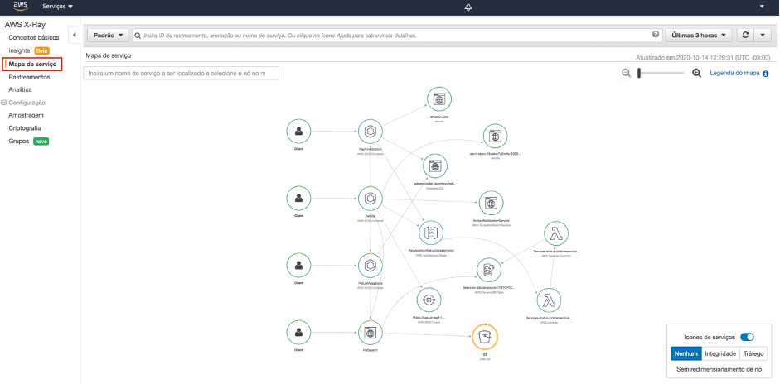Select the PetSearch node
The image size is (780, 384).
coord(371,333)
